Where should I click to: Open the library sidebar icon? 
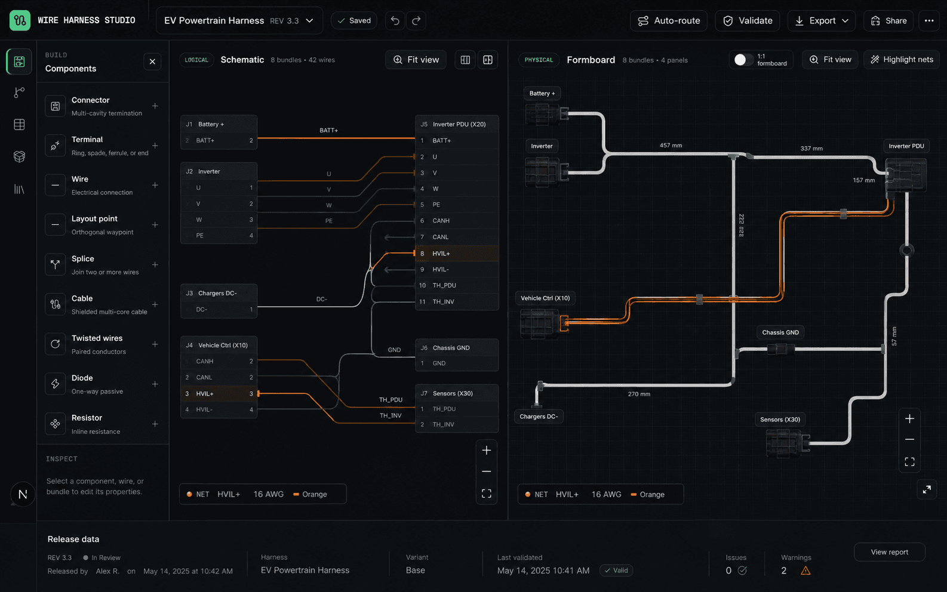[19, 189]
